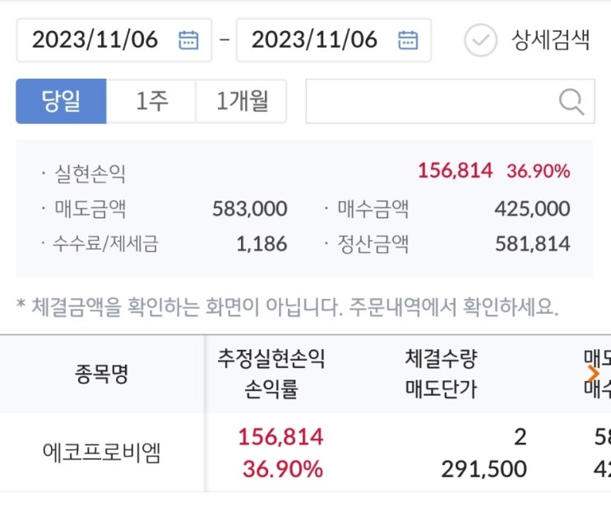
Task: Select the 1주 period tab
Action: 151,101
